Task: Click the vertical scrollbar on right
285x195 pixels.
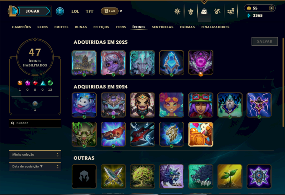Action: [x=283, y=82]
